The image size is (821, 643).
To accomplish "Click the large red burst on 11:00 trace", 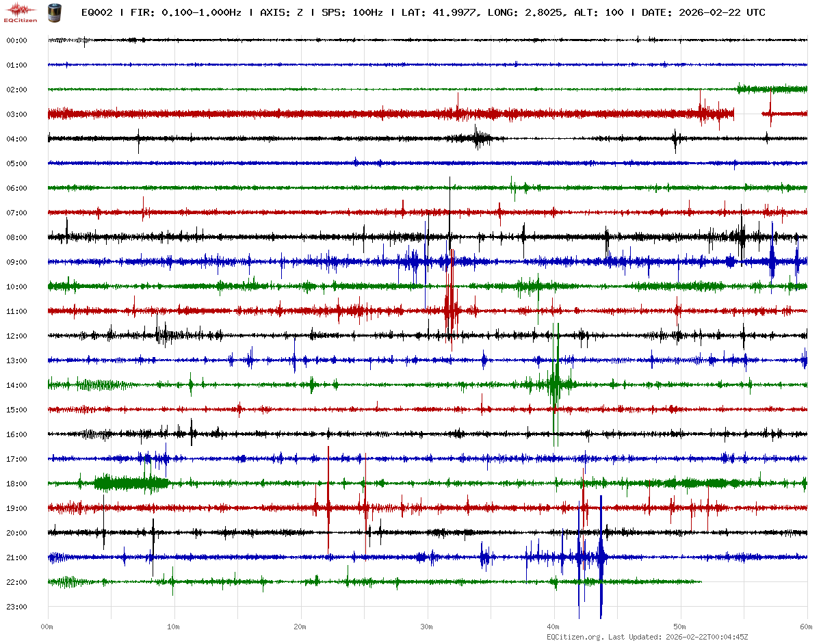I will [451, 308].
